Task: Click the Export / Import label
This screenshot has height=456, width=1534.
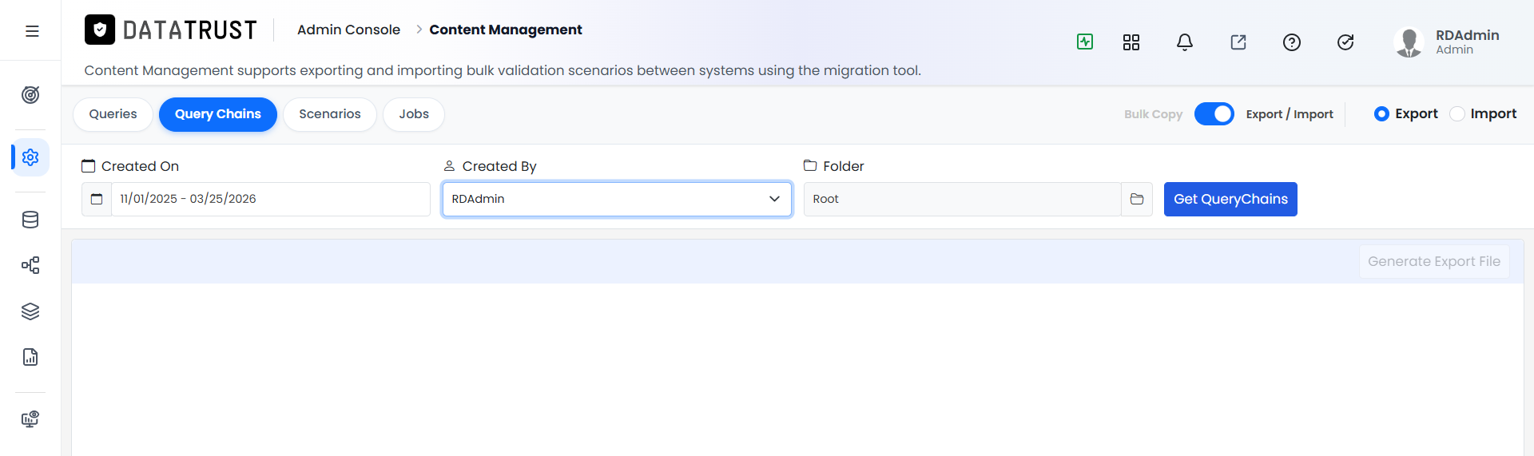Action: point(1290,114)
